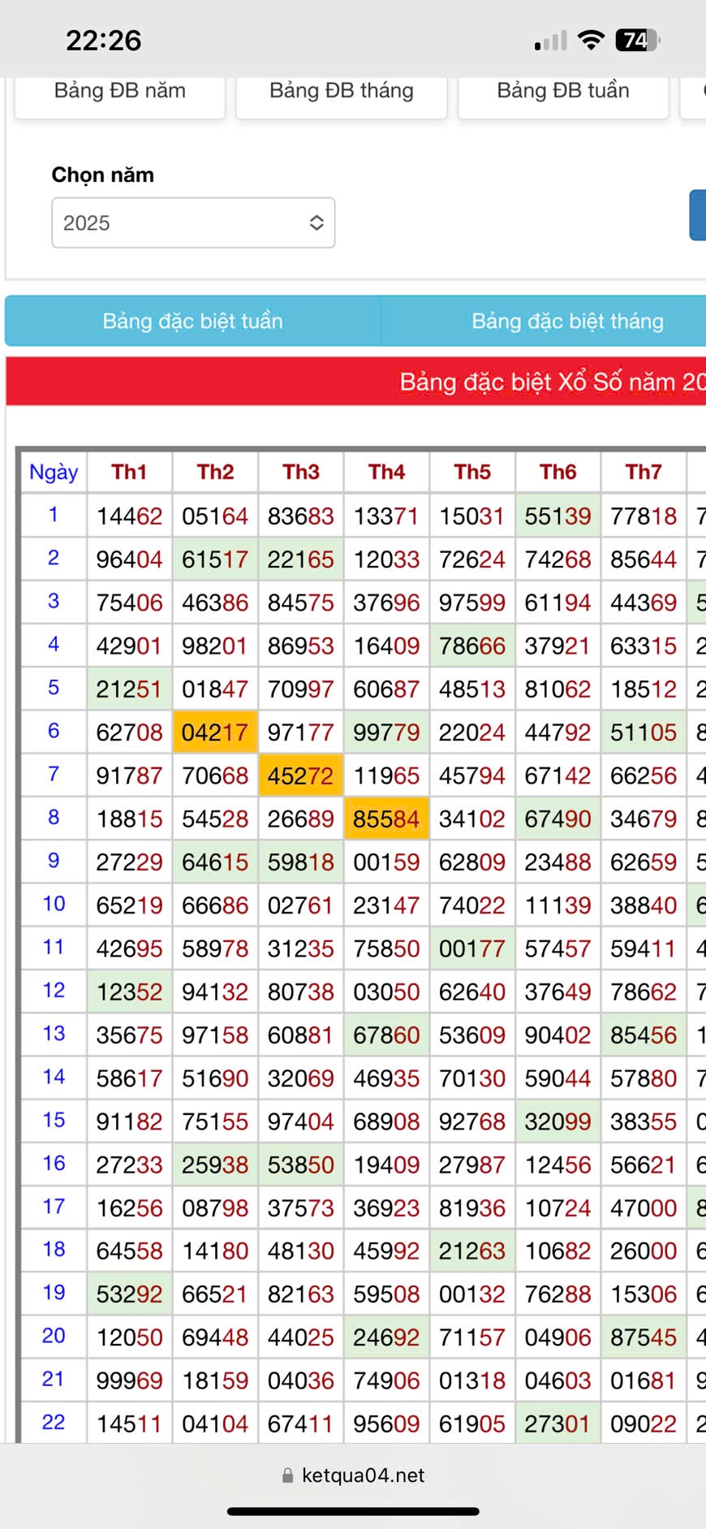Tap the green cell 55139 in Th6

(x=557, y=516)
